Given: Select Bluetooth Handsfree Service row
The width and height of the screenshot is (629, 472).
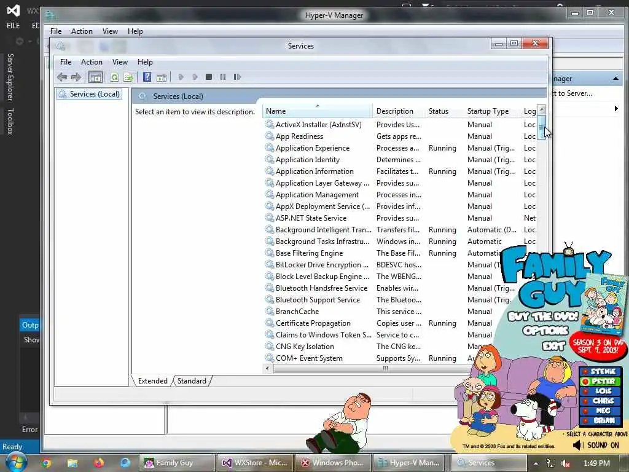Looking at the screenshot, I should pyautogui.click(x=321, y=288).
